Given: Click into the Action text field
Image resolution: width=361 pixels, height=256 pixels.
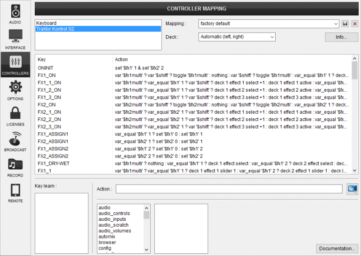Looking at the screenshot, I should pos(229,189).
